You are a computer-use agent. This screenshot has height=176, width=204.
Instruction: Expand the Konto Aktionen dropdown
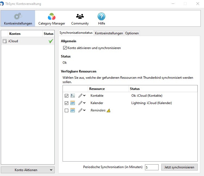point(28,170)
